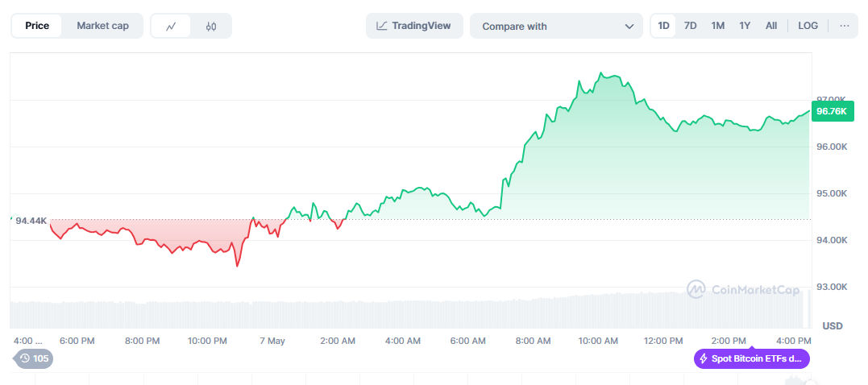
Task: Click the lightning Spot Bitcoin ETFs badge
Action: pyautogui.click(x=751, y=358)
